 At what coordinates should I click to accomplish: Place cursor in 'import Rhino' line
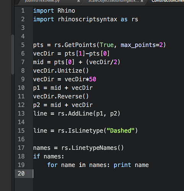coord(54,11)
